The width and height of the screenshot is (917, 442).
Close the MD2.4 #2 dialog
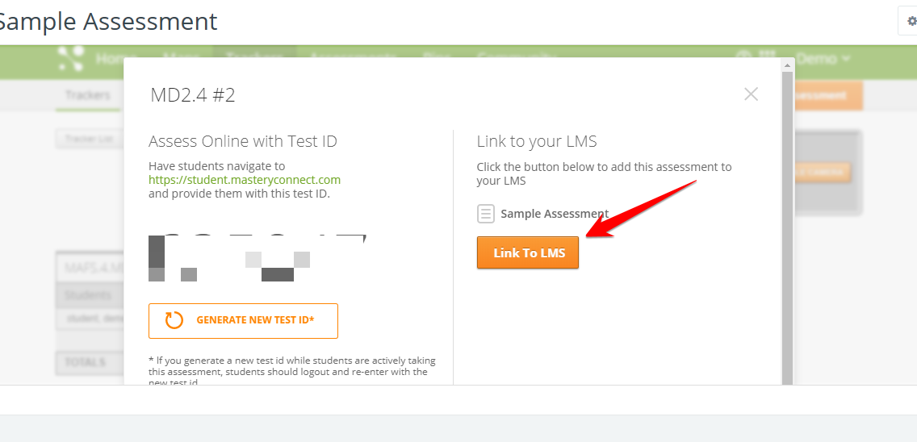point(751,94)
